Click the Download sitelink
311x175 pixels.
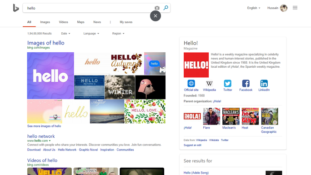34,150
